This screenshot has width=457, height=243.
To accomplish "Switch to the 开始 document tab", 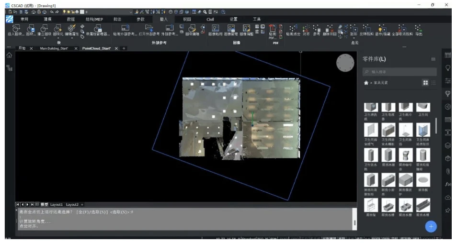I will point(22,48).
